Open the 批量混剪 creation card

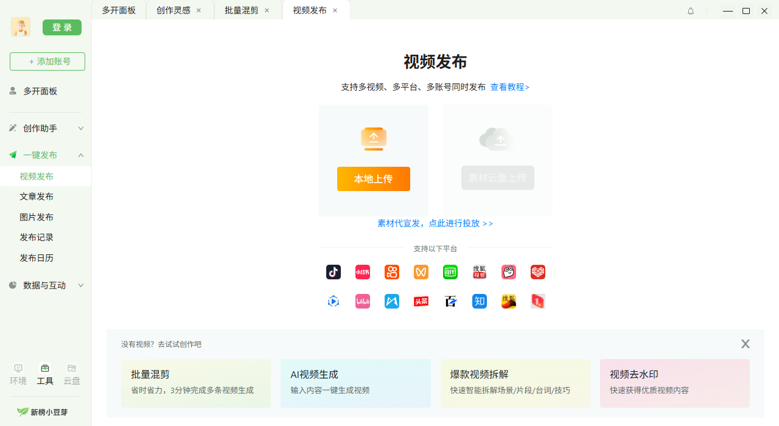click(x=196, y=383)
